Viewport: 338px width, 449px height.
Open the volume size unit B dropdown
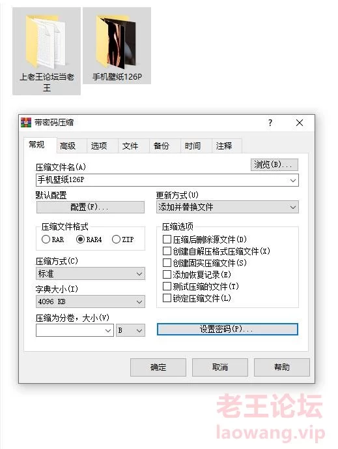point(130,330)
